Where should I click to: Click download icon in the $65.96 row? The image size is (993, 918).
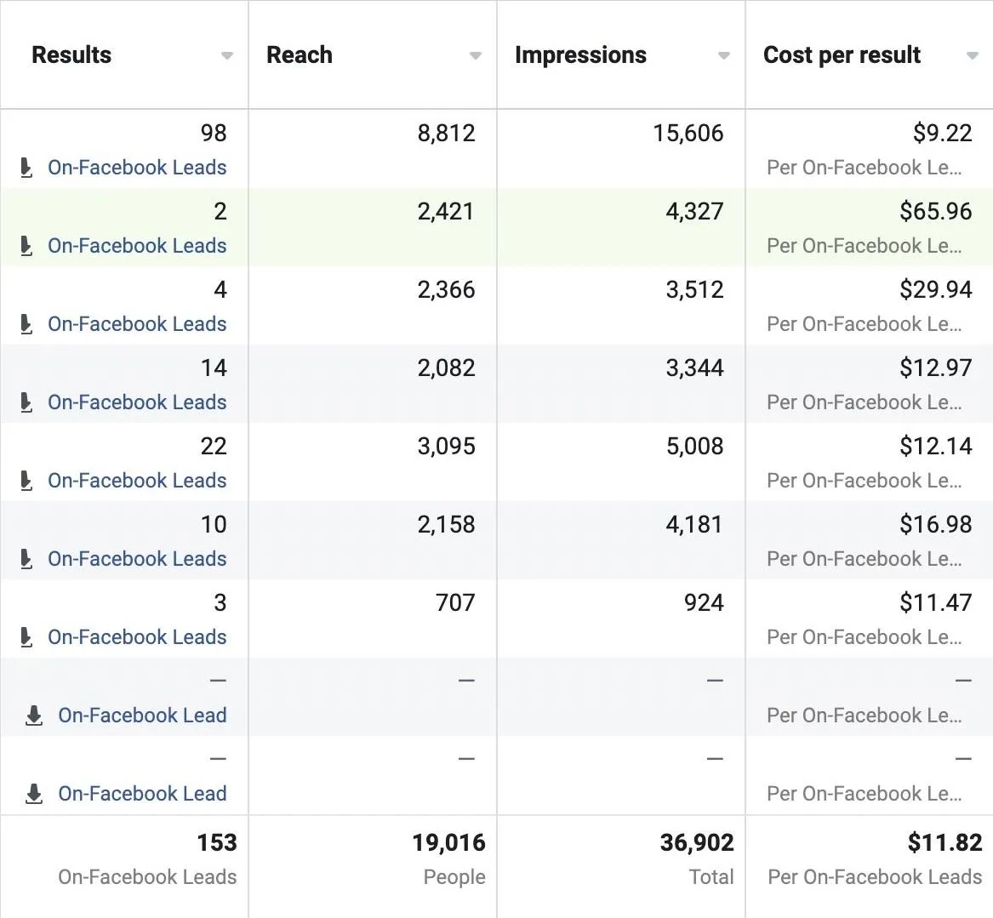click(x=26, y=246)
